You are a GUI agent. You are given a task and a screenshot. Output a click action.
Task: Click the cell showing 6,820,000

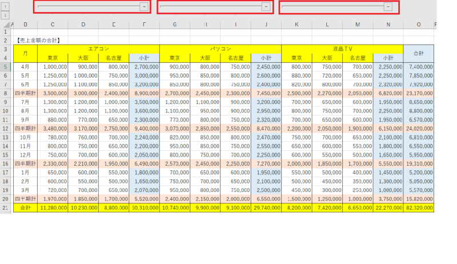(388, 93)
